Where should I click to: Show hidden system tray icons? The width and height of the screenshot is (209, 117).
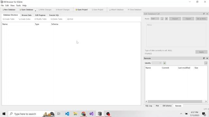click(181, 114)
